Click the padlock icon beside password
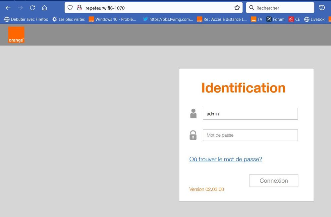The image size is (331, 217). click(193, 135)
